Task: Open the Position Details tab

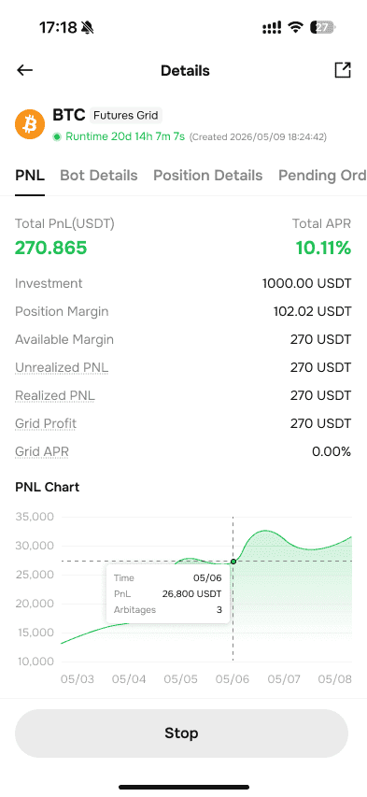Action: tap(208, 176)
